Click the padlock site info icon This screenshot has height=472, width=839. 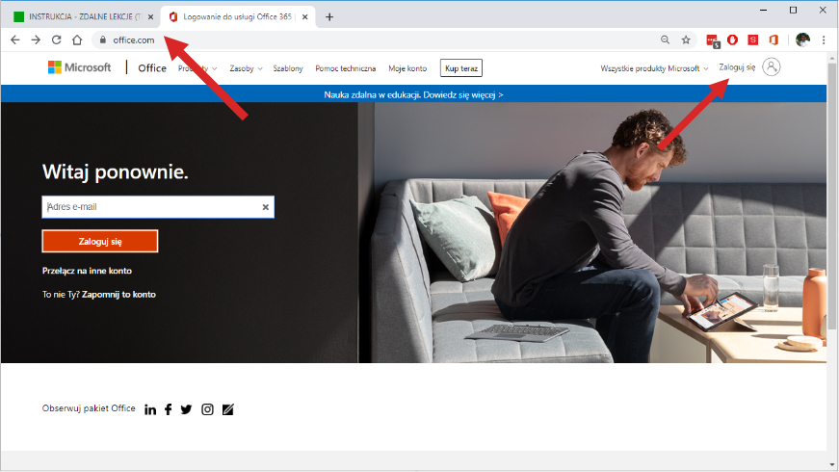click(103, 39)
